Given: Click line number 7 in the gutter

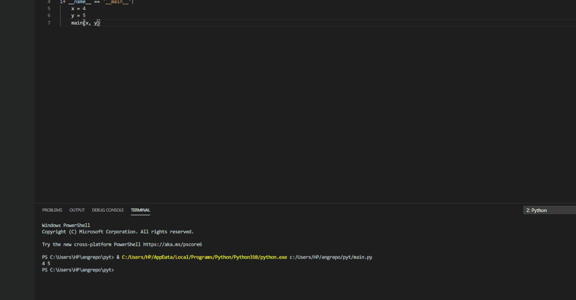Looking at the screenshot, I should point(49,23).
